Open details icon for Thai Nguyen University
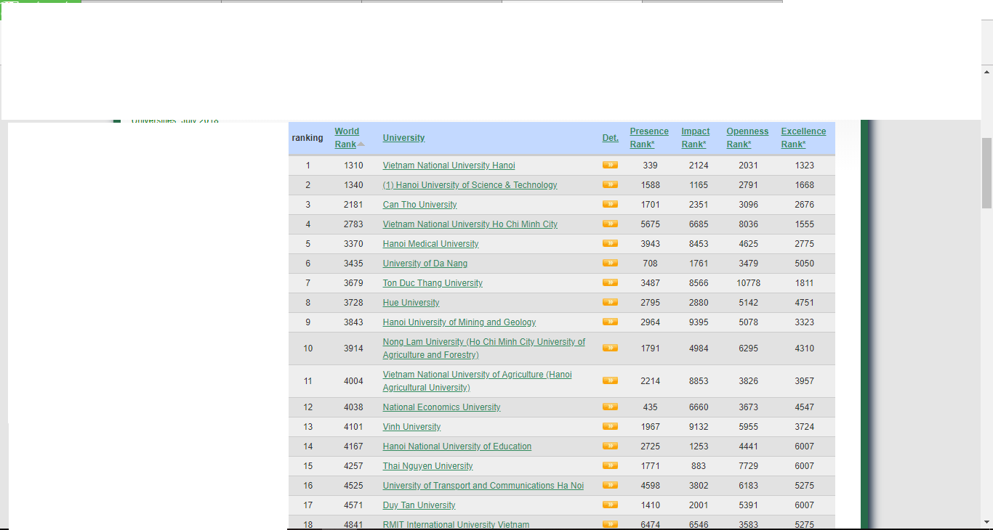Viewport: 993px width, 530px height. coord(610,465)
